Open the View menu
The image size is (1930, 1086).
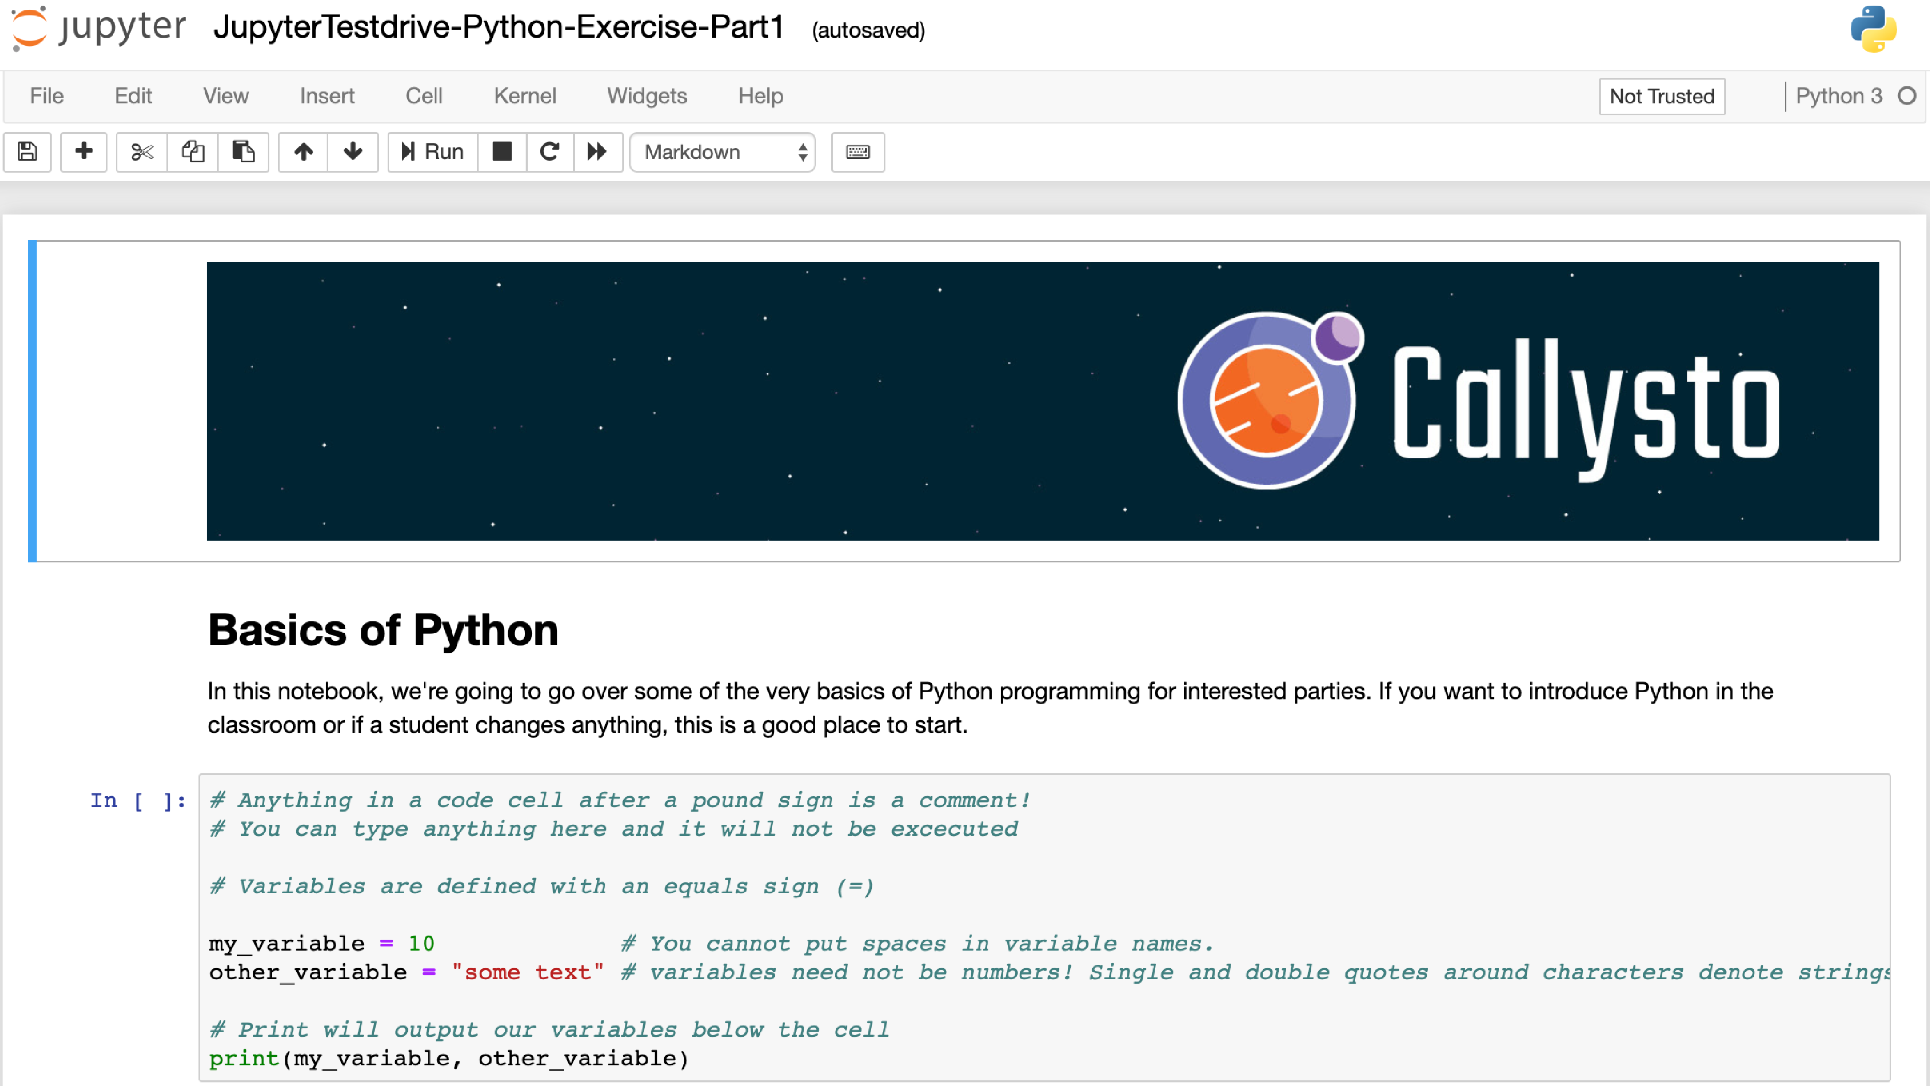225,96
